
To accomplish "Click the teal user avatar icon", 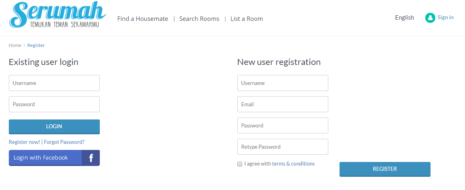I will point(430,18).
